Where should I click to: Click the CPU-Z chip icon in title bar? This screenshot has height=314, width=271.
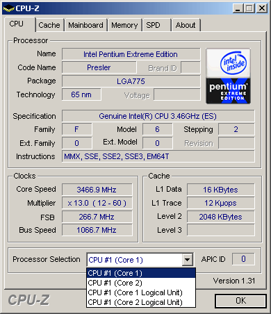coord(8,9)
